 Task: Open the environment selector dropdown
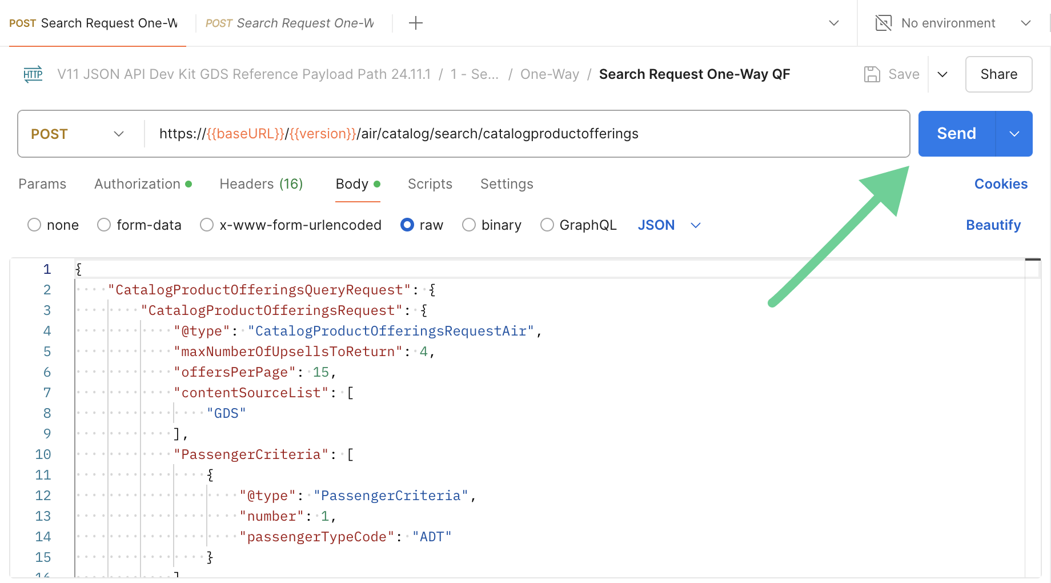pos(1025,23)
